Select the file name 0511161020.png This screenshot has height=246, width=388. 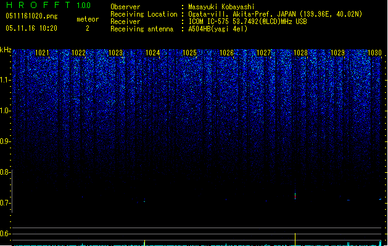click(x=31, y=17)
